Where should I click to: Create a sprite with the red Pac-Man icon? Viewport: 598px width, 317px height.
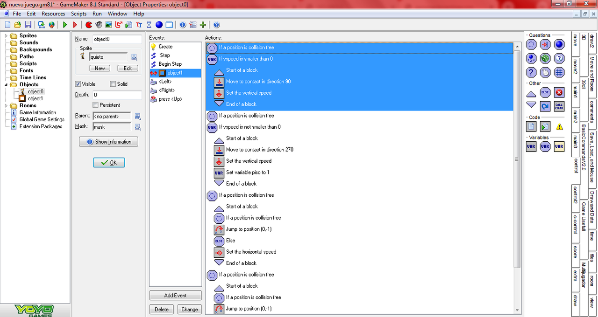pyautogui.click(x=88, y=25)
